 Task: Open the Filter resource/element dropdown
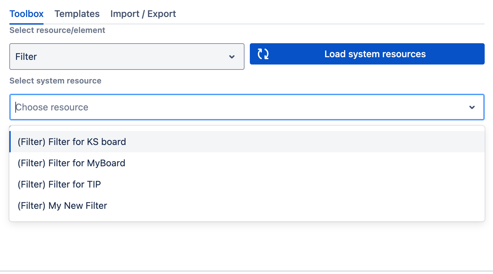click(x=127, y=57)
